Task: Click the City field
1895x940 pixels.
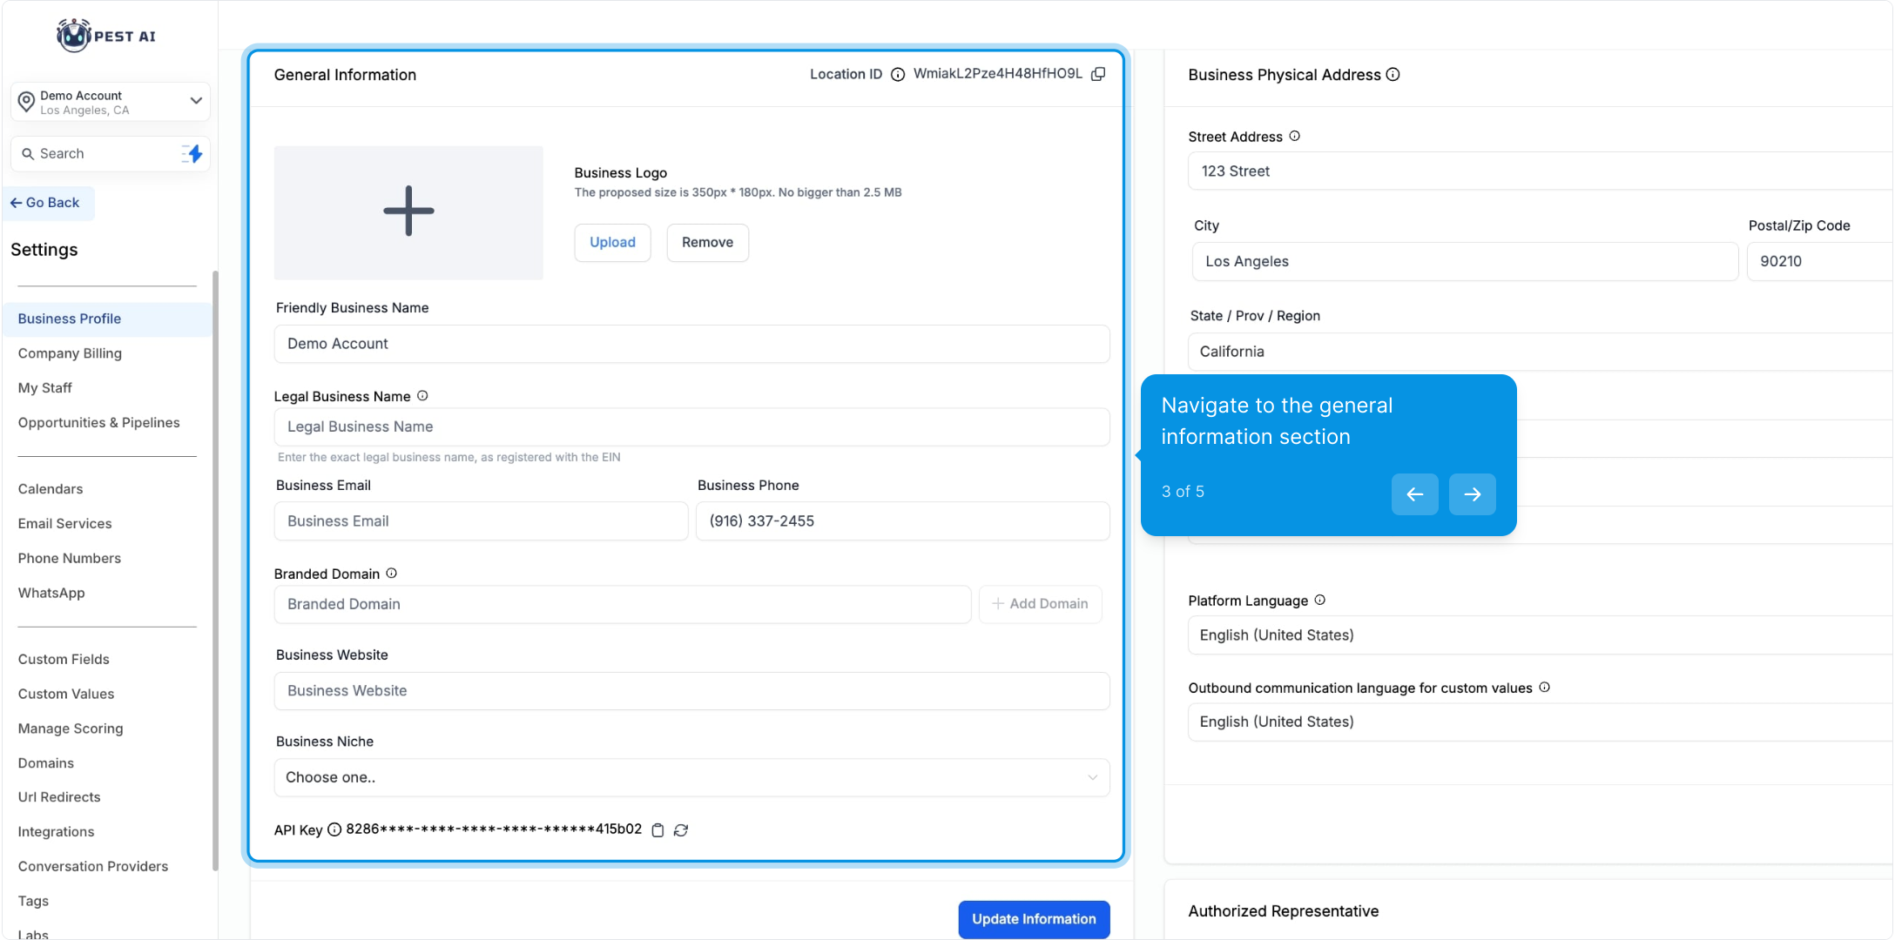Action: click(x=1465, y=262)
